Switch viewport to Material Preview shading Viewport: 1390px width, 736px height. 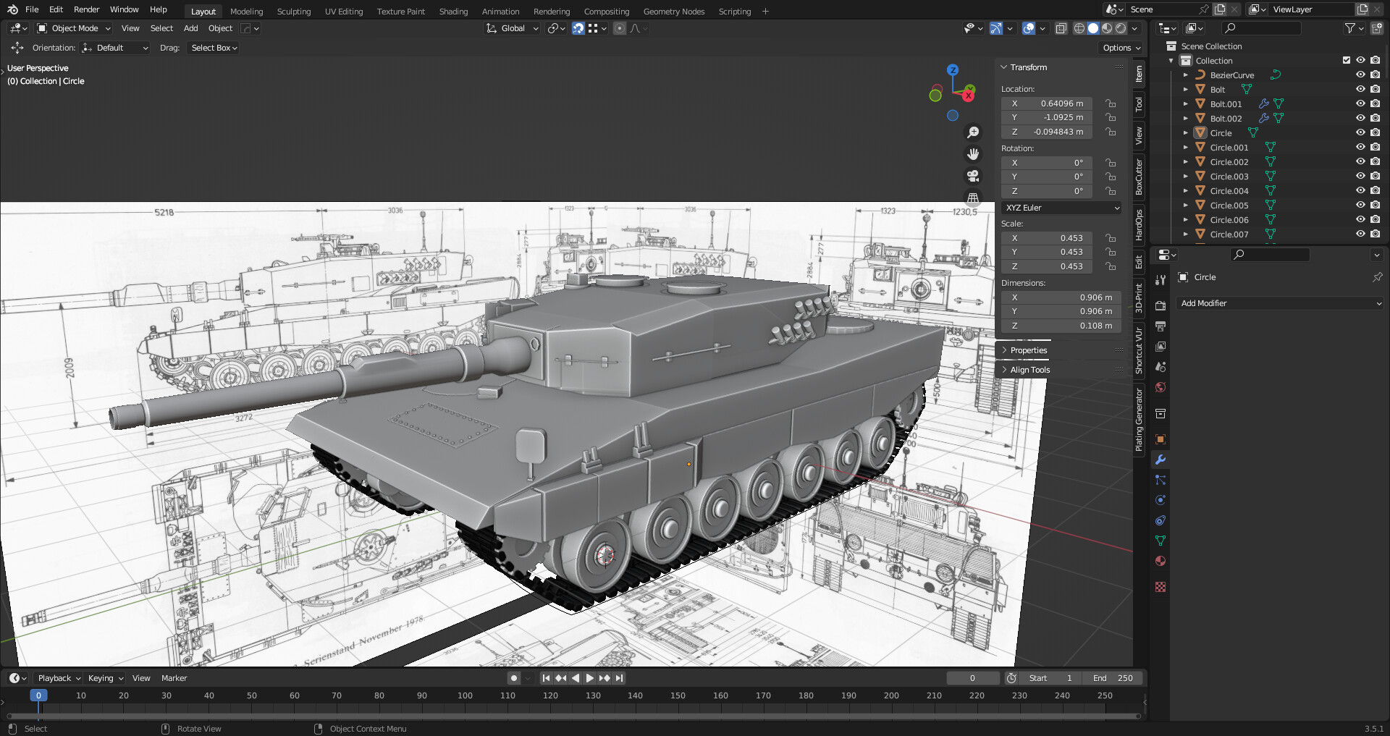click(1106, 28)
